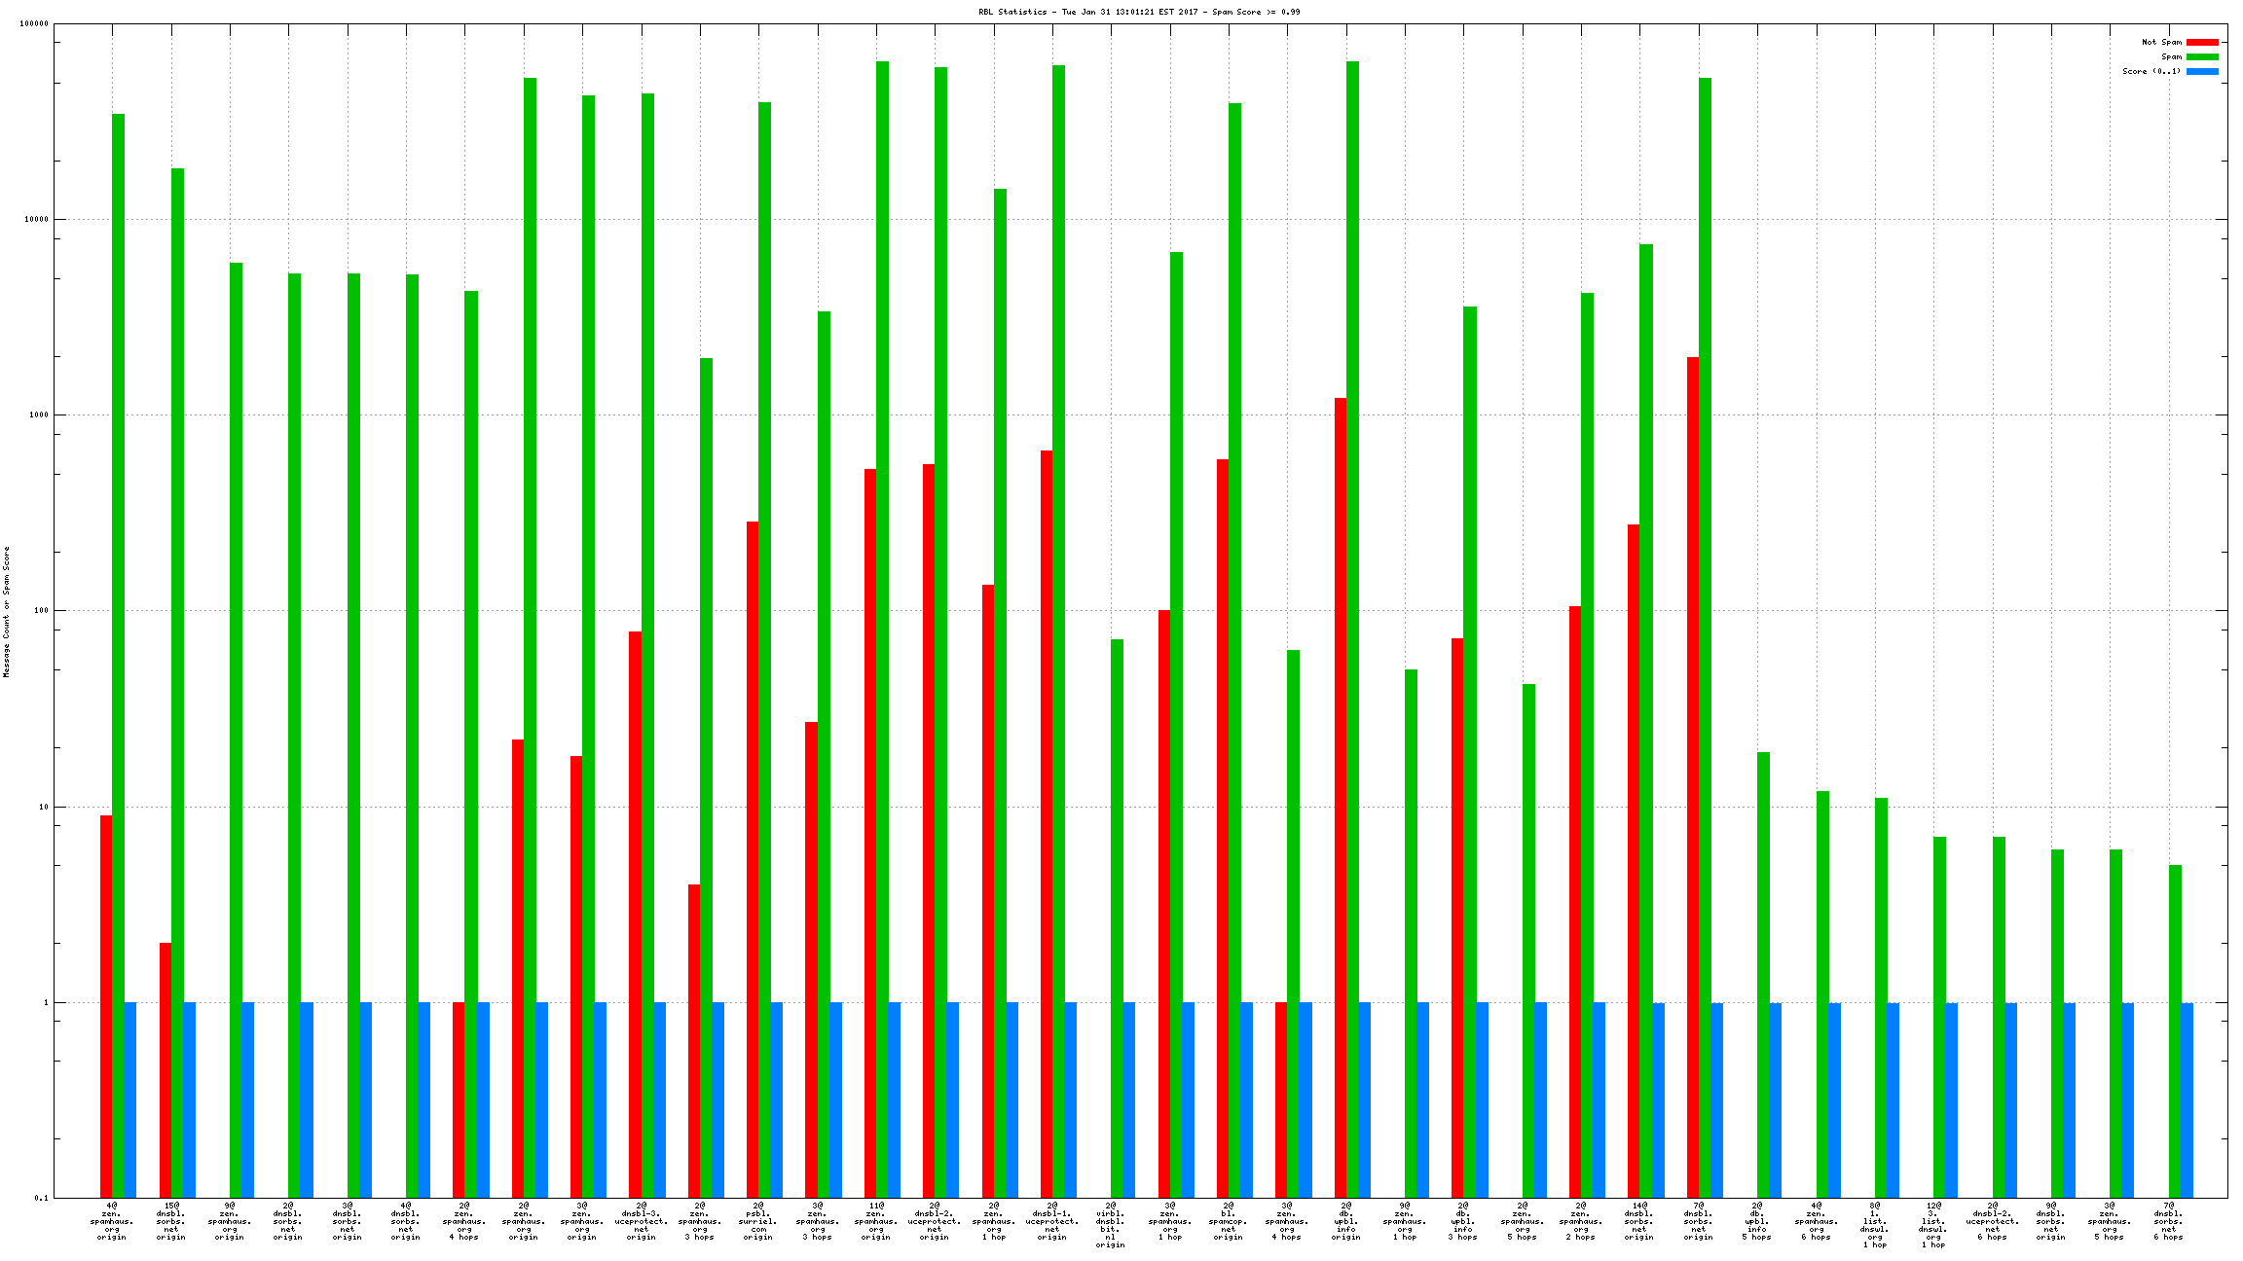2243x1261 pixels.
Task: Click the 2@ bl.spamcop.net origin x-axis label
Action: point(1229,1221)
